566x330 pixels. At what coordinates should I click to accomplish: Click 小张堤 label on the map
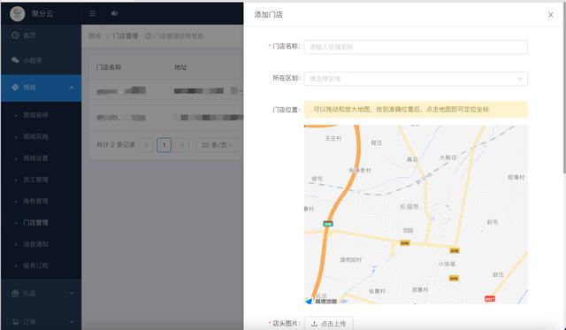click(447, 265)
